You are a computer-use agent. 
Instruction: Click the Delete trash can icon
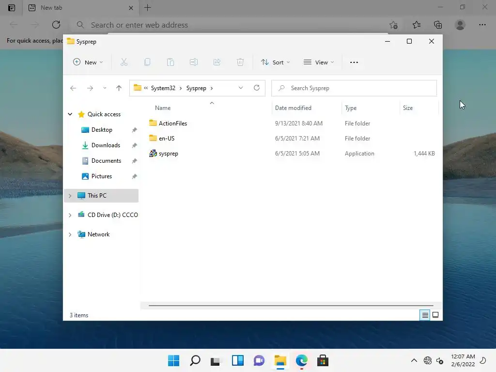(x=240, y=62)
